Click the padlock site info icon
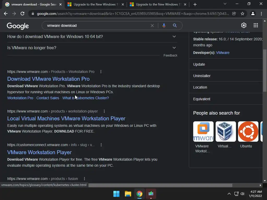The width and height of the screenshot is (267, 200). [33, 14]
